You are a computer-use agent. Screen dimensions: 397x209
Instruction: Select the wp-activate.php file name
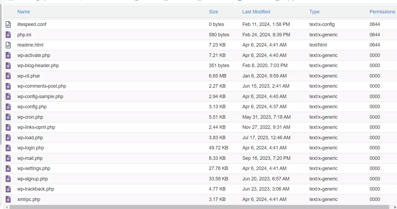tap(34, 55)
